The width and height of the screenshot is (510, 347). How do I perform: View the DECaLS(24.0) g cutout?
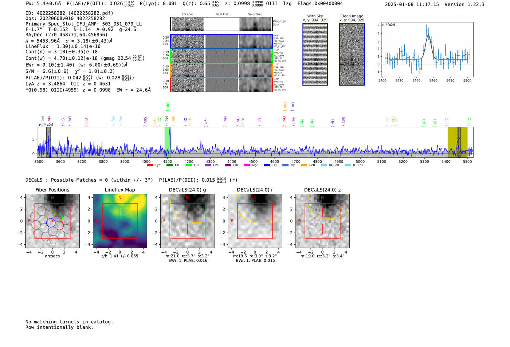click(187, 221)
